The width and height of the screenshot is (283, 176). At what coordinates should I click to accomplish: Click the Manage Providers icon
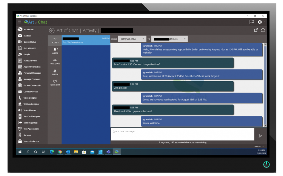(x=20, y=79)
